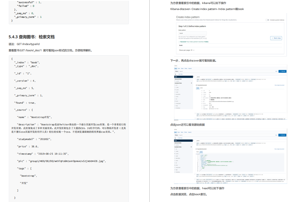Click tags field in JSON-view screenshot sidebar
Image resolution: width=293 pixels, height=202 pixels.
click(177, 170)
